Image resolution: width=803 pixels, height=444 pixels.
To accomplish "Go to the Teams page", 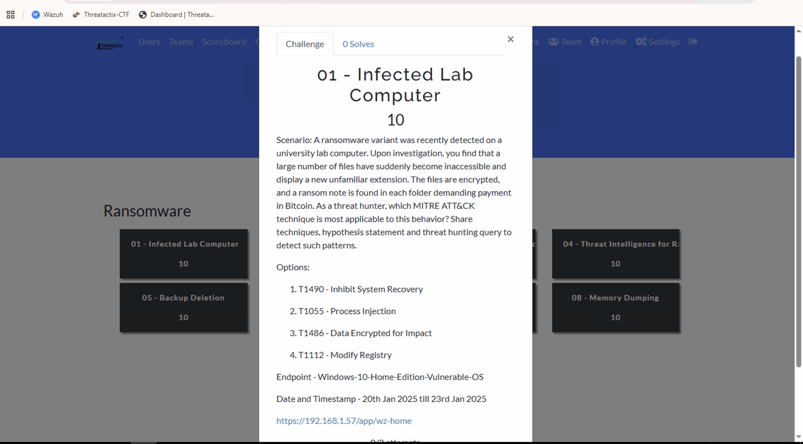I will [181, 42].
